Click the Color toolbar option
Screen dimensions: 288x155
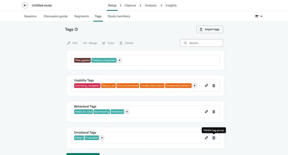108,43
